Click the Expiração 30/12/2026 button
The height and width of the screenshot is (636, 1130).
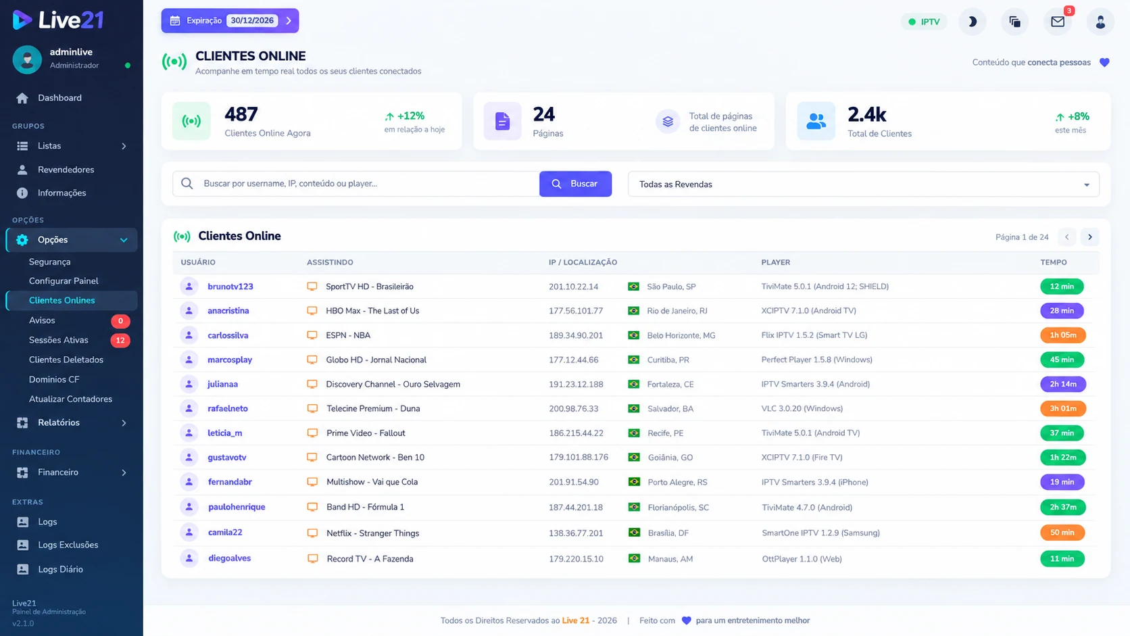pos(230,21)
